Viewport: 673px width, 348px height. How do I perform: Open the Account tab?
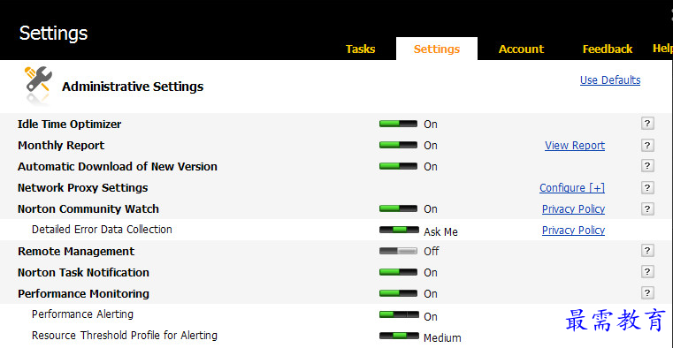click(521, 49)
